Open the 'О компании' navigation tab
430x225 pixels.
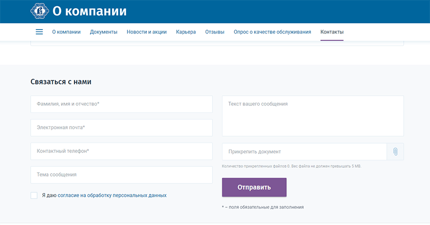[66, 32]
